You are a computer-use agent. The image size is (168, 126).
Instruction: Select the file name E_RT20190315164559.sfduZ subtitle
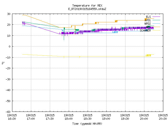coord(87,9)
